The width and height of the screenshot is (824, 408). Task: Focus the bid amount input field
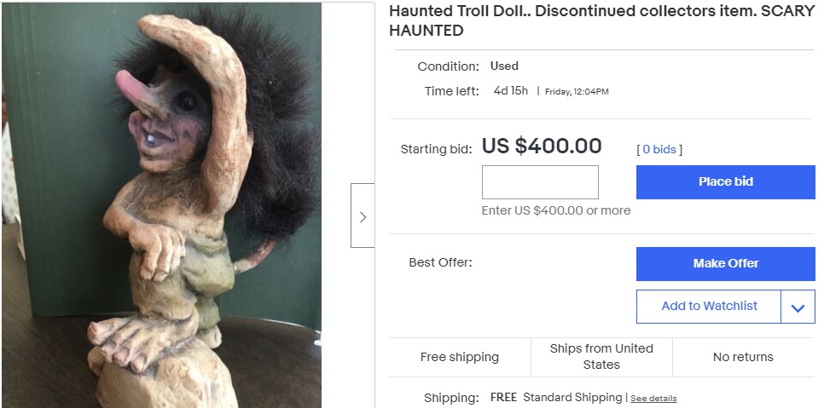(x=540, y=182)
